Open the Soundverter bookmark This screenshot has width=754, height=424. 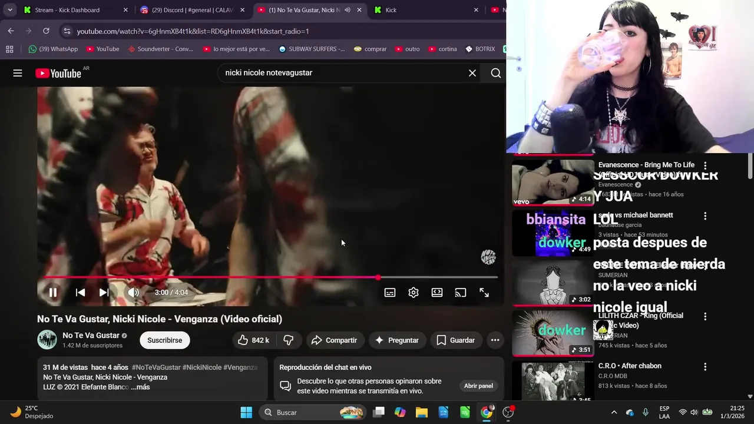(160, 49)
